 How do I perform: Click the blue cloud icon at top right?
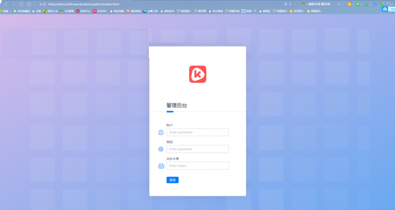pyautogui.click(x=384, y=9)
